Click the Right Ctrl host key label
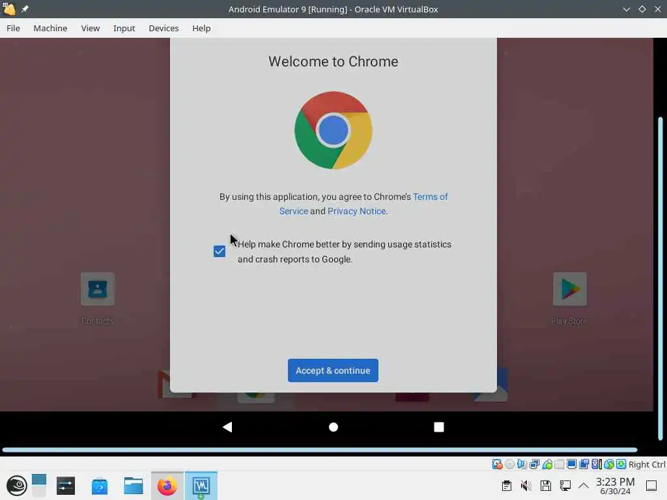667x500 pixels. pos(647,464)
